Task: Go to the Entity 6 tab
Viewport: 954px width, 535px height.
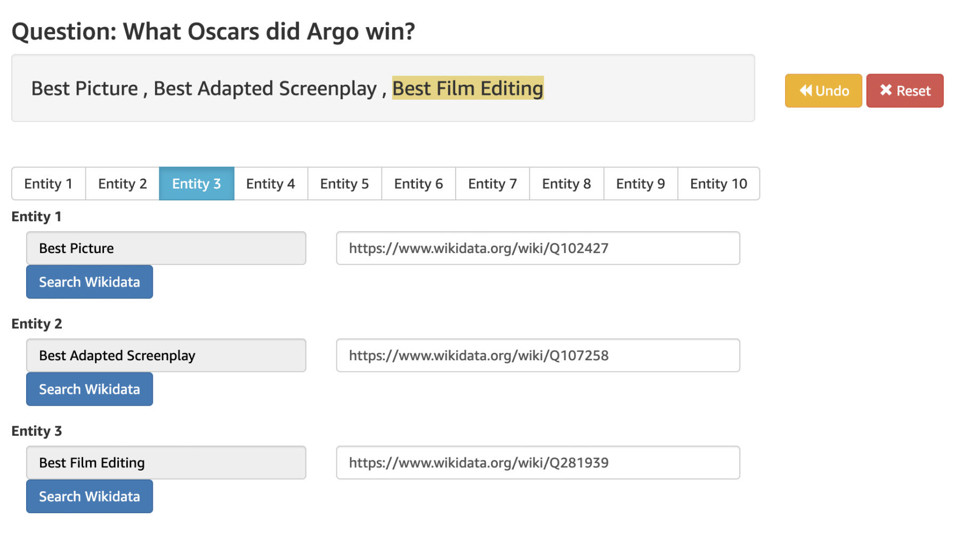Action: pyautogui.click(x=418, y=184)
